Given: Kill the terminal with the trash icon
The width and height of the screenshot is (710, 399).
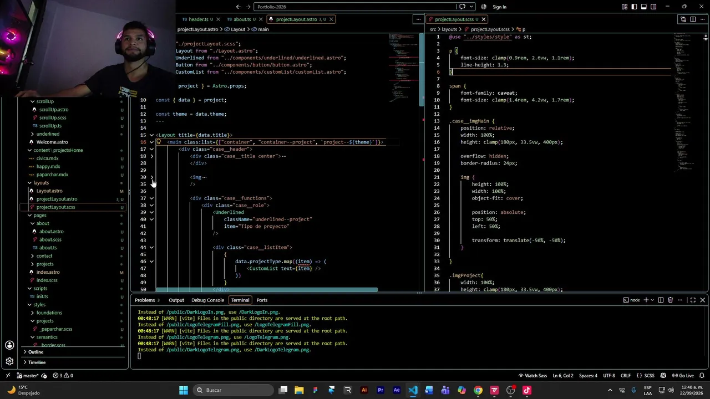Looking at the screenshot, I should coord(670,300).
